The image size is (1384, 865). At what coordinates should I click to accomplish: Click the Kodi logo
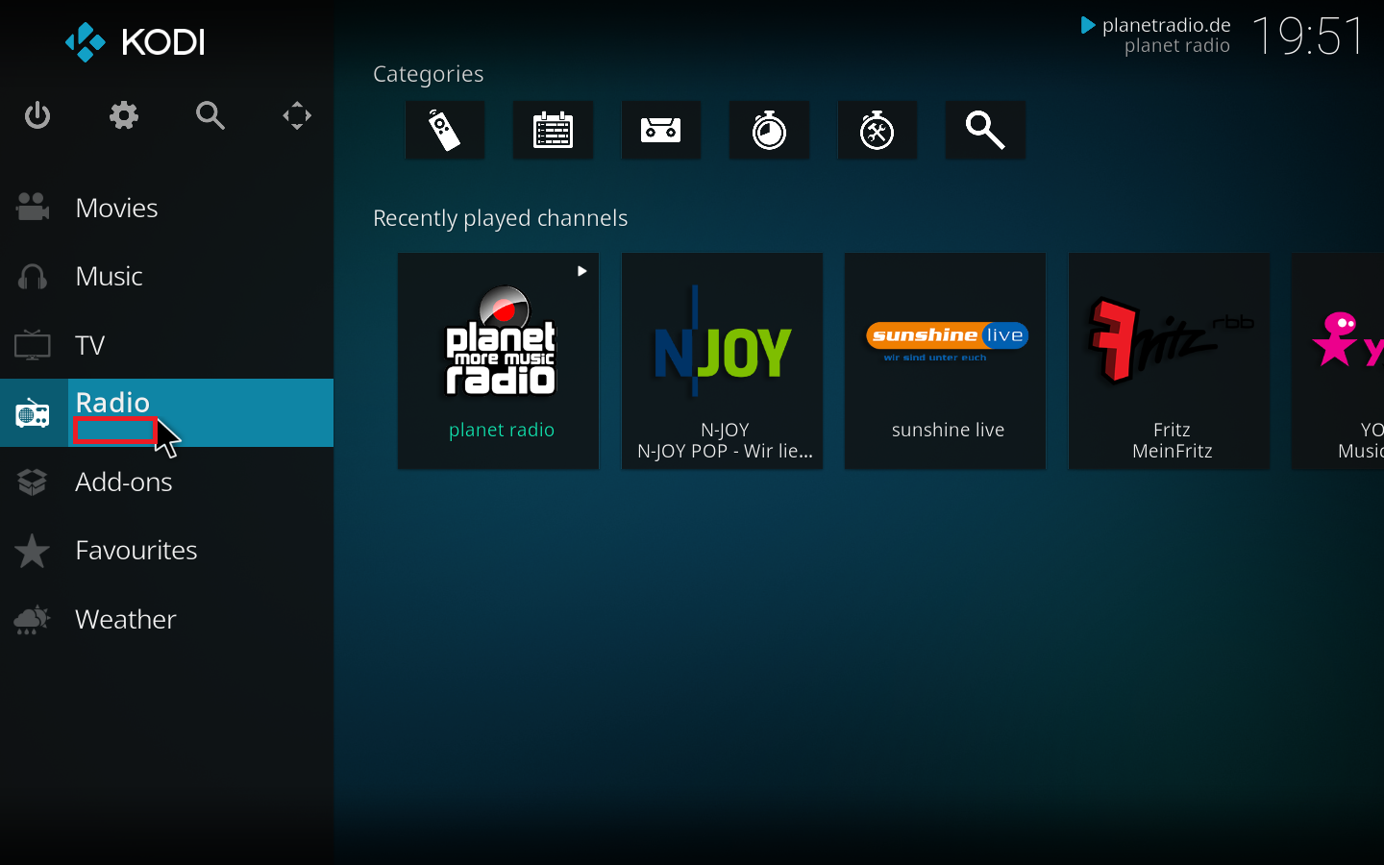click(135, 42)
